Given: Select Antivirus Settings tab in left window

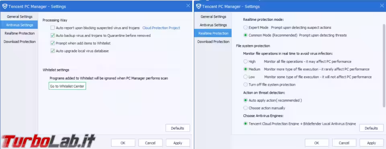Looking at the screenshot, I should 19,25.
